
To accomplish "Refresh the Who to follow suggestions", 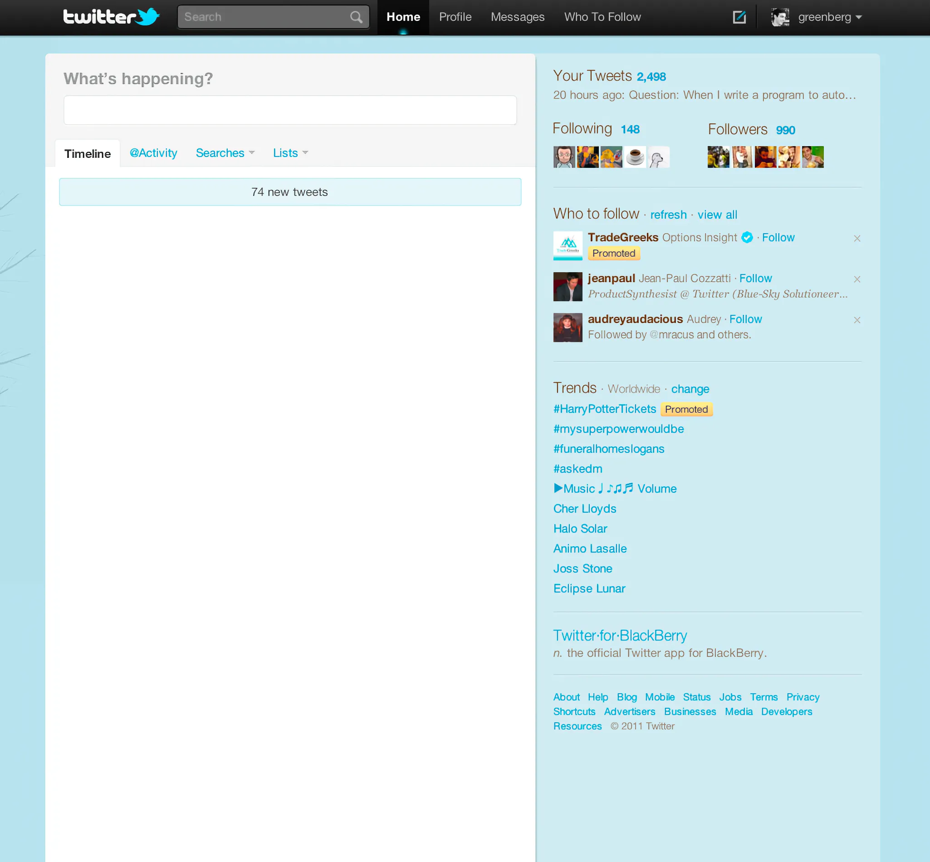I will (668, 215).
